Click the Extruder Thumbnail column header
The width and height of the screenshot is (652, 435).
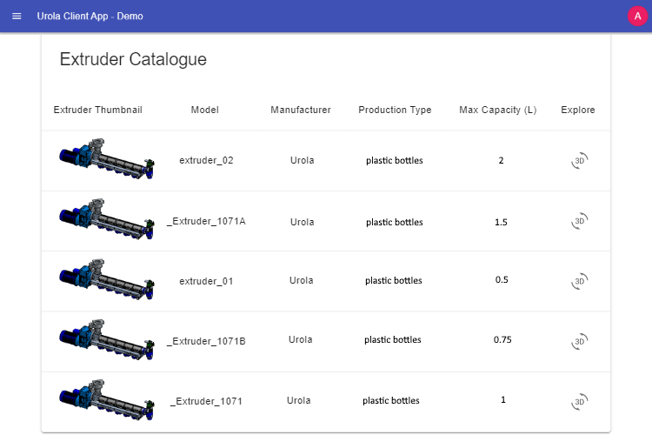98,110
